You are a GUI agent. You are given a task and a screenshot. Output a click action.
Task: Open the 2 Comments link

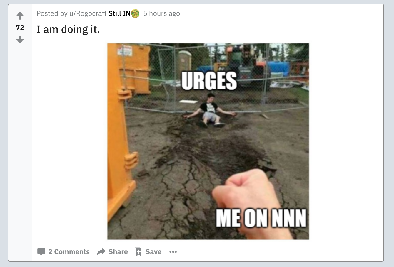[x=69, y=252]
